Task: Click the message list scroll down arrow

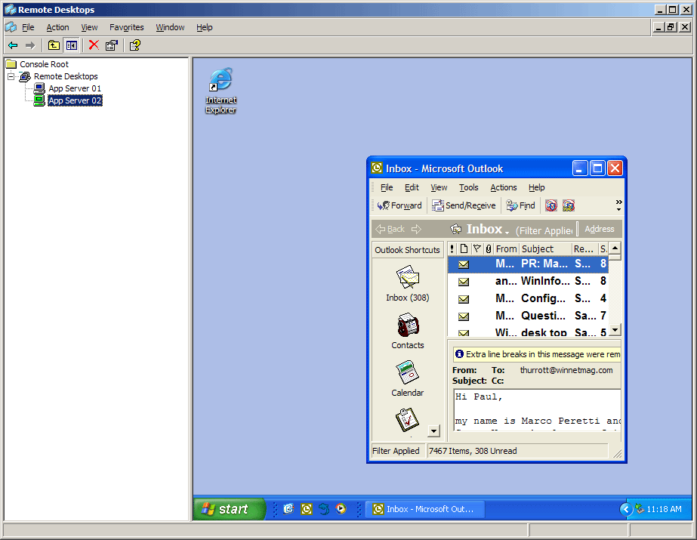Action: tap(615, 330)
